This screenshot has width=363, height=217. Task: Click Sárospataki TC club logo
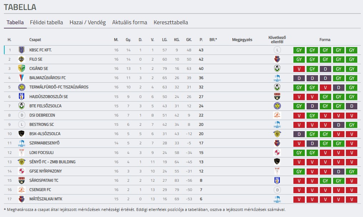(21, 180)
